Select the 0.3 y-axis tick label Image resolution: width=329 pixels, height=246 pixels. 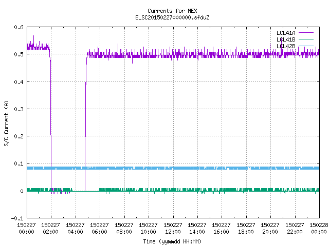pyautogui.click(x=19, y=109)
